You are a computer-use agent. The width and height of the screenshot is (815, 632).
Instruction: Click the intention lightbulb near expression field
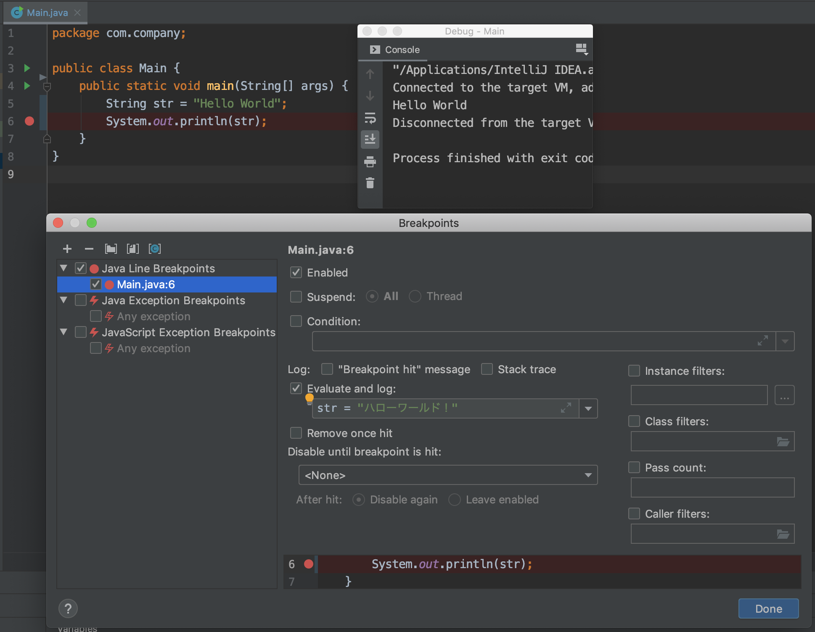coord(310,399)
